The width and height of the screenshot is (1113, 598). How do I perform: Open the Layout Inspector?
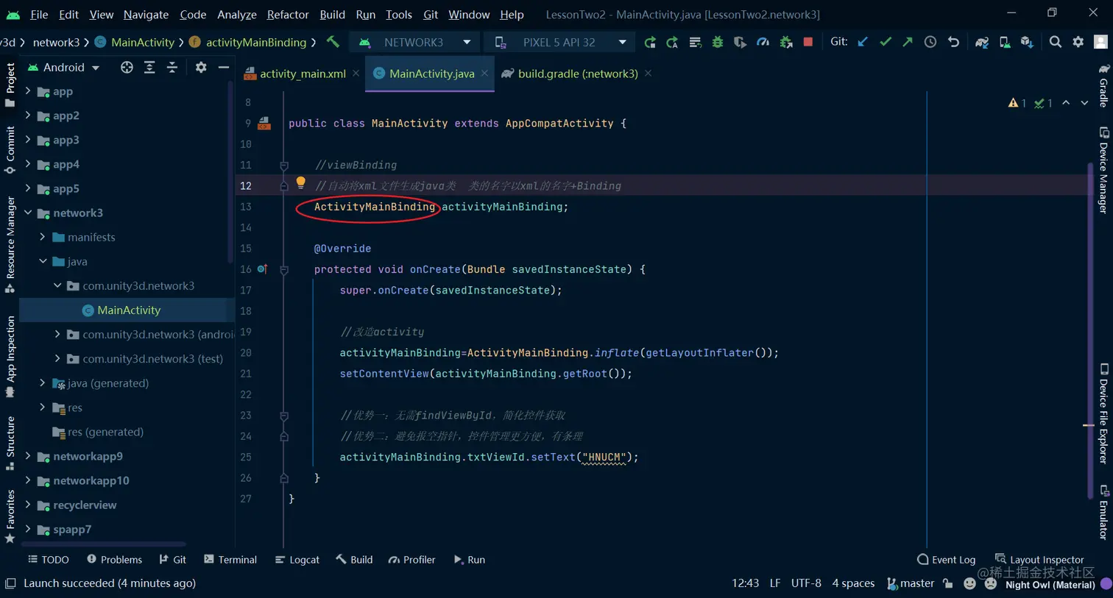pyautogui.click(x=1039, y=560)
